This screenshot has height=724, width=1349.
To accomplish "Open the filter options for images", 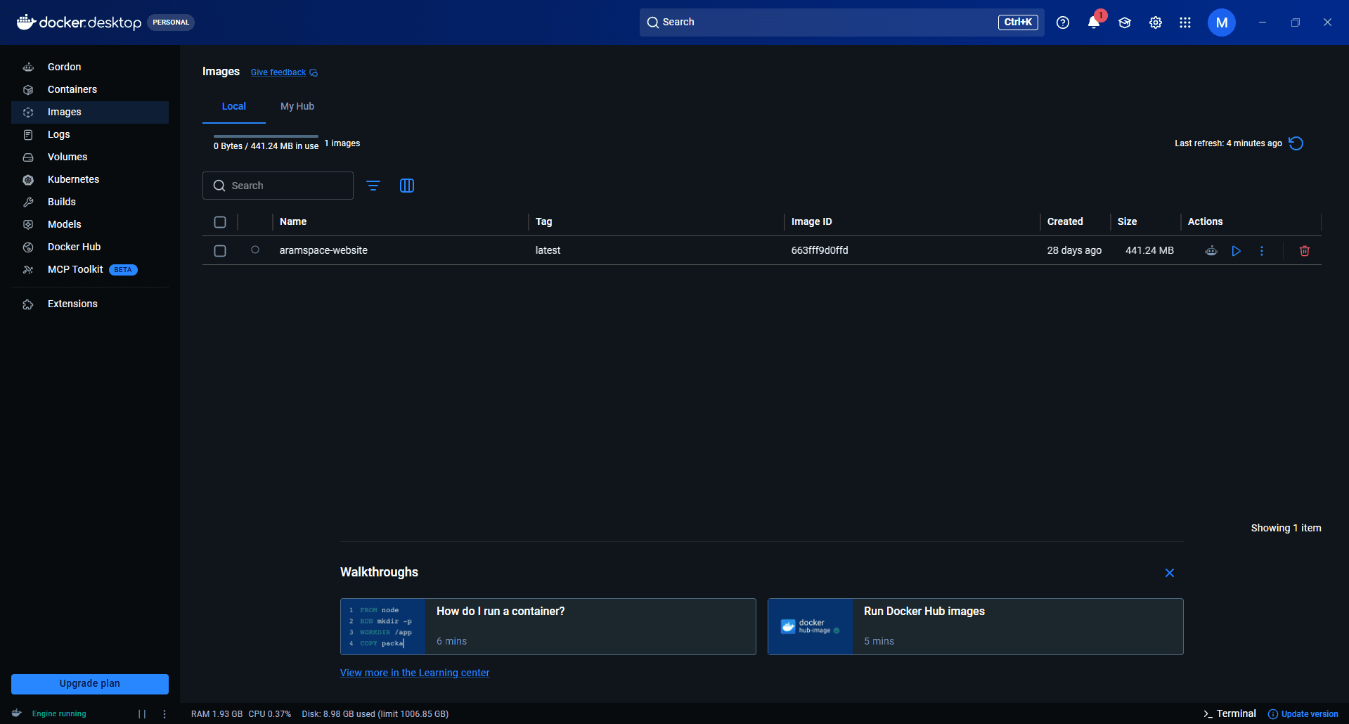I will coord(373,186).
